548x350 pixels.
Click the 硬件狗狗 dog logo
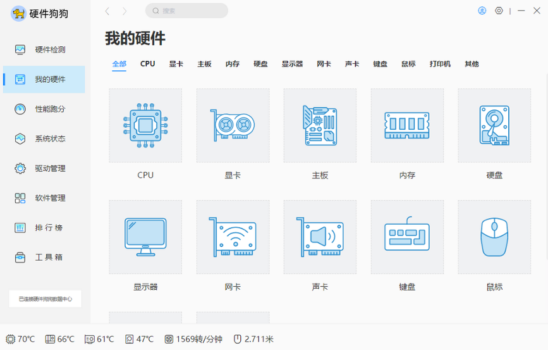point(18,14)
